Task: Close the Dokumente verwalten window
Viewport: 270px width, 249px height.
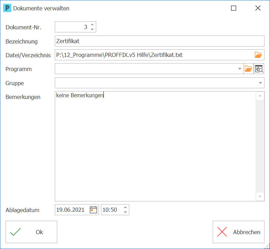Action: [x=258, y=8]
